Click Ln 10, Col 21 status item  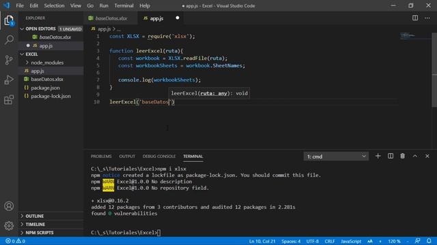pyautogui.click(x=262, y=241)
